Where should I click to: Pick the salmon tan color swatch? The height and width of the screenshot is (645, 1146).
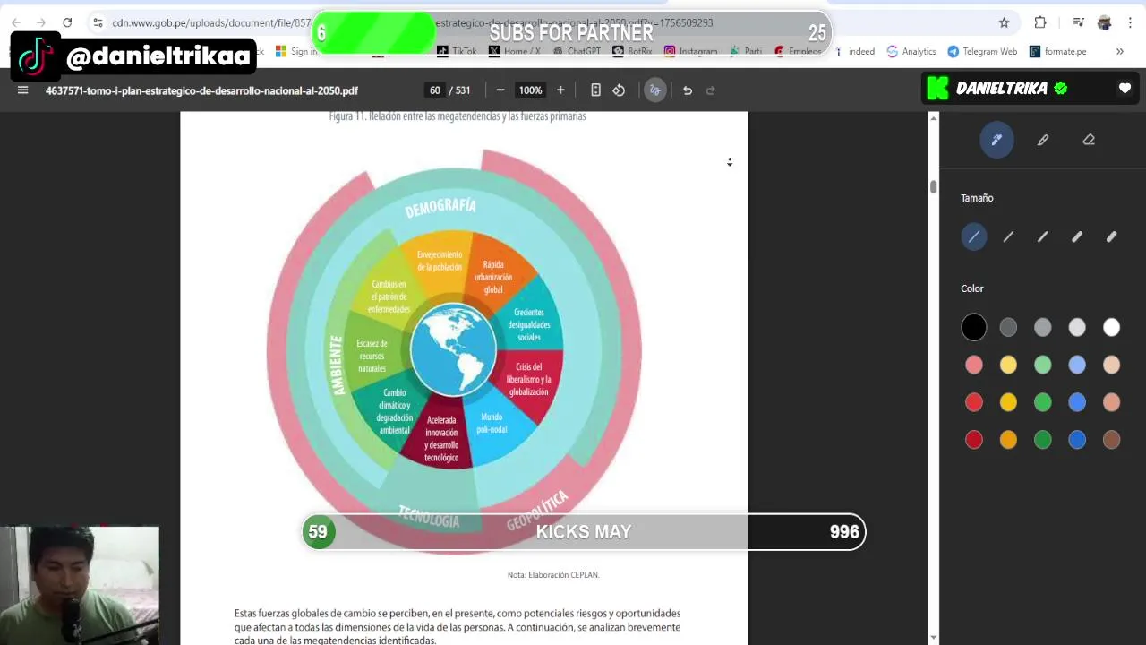pos(1111,402)
